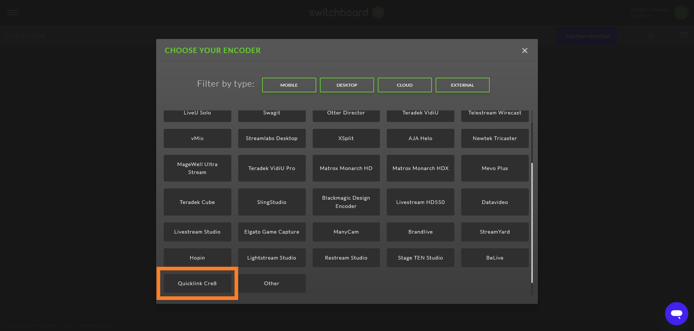Select Matrox Monarch HD encoder
The image size is (694, 331).
(346, 168)
